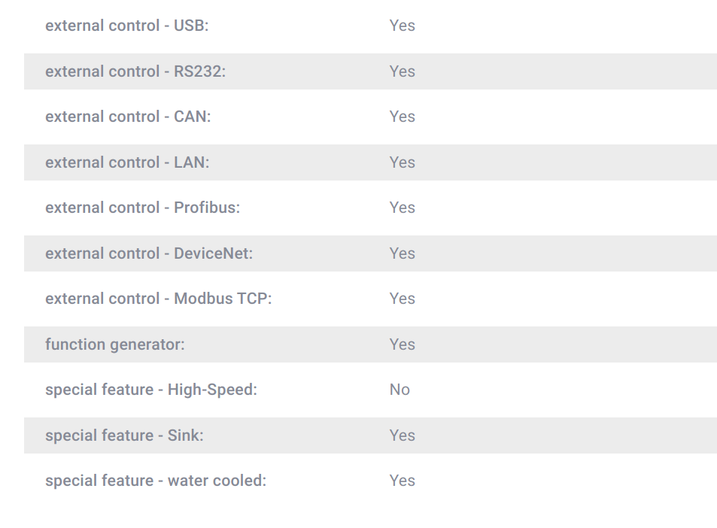Image resolution: width=717 pixels, height=528 pixels.
Task: Click the 'external control - Profibus:' label
Action: [143, 208]
